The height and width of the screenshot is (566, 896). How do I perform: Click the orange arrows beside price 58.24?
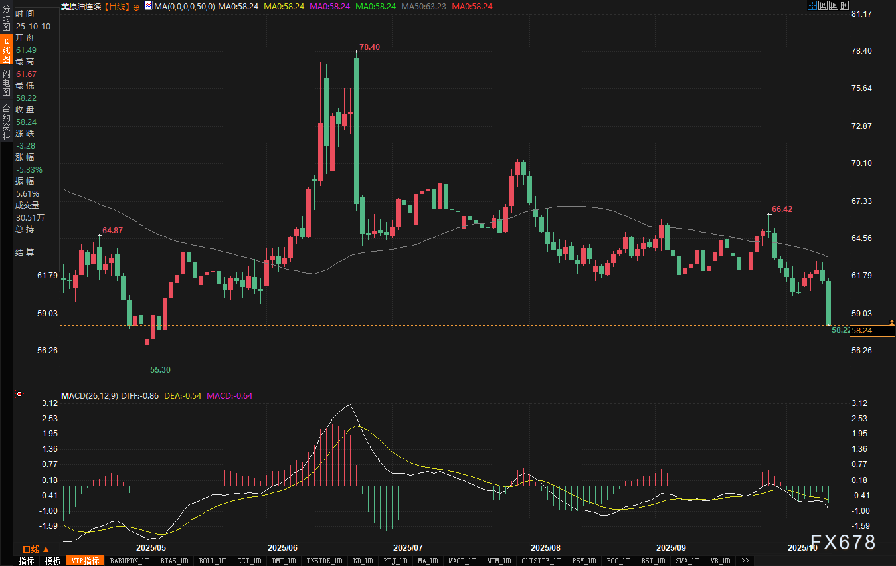tap(891, 323)
